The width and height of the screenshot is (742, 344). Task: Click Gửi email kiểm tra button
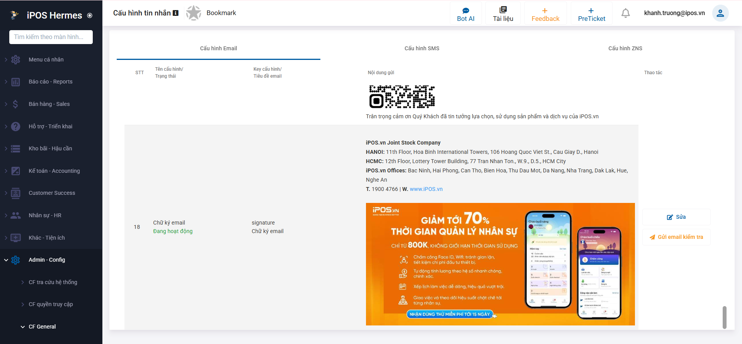tap(676, 237)
